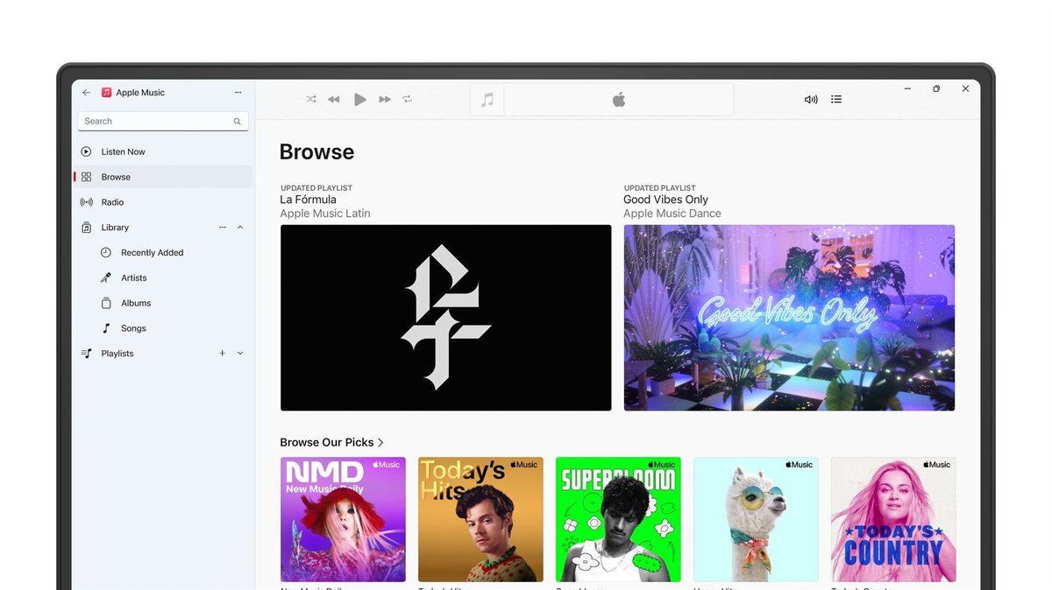Open the Listen Now section
The height and width of the screenshot is (590, 1052).
pos(163,151)
